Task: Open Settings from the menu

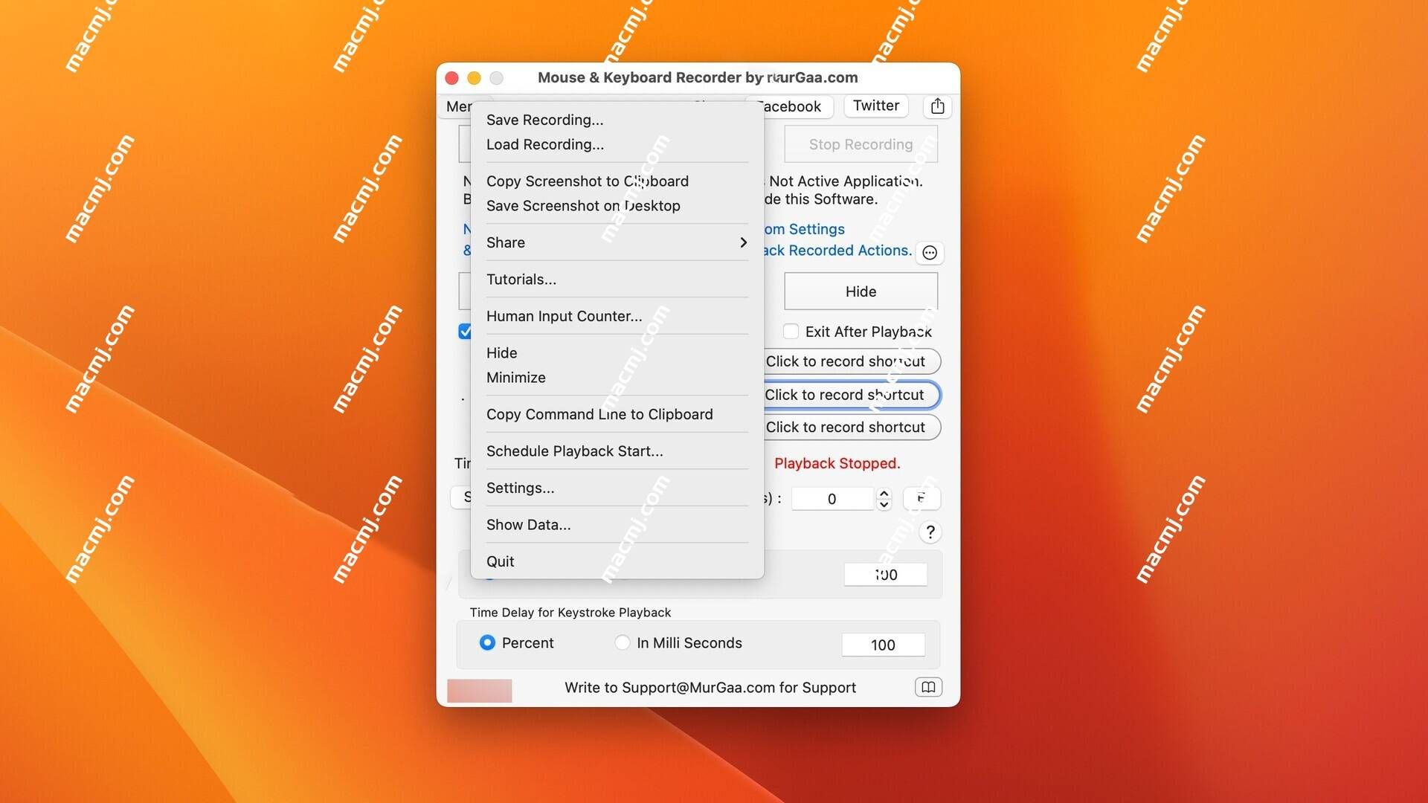Action: pos(520,486)
